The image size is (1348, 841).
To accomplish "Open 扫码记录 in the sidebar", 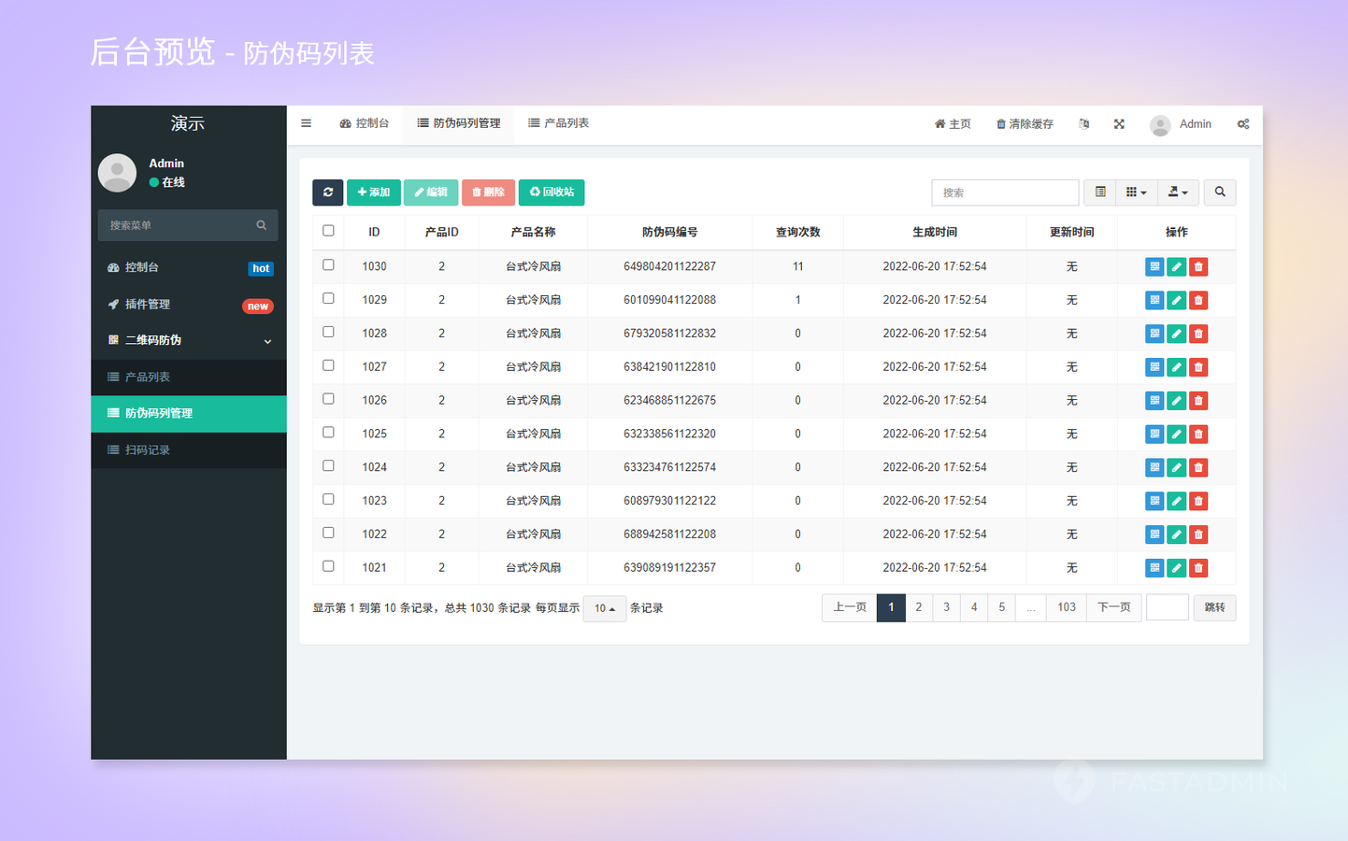I will (x=148, y=450).
